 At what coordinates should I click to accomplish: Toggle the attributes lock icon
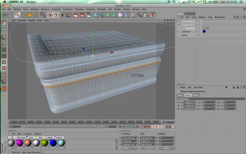tap(238, 87)
